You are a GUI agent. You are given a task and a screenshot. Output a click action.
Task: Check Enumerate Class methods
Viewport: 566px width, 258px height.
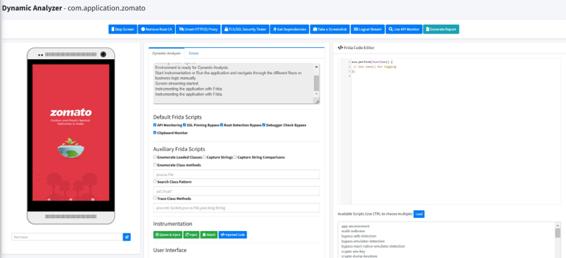pyautogui.click(x=155, y=164)
